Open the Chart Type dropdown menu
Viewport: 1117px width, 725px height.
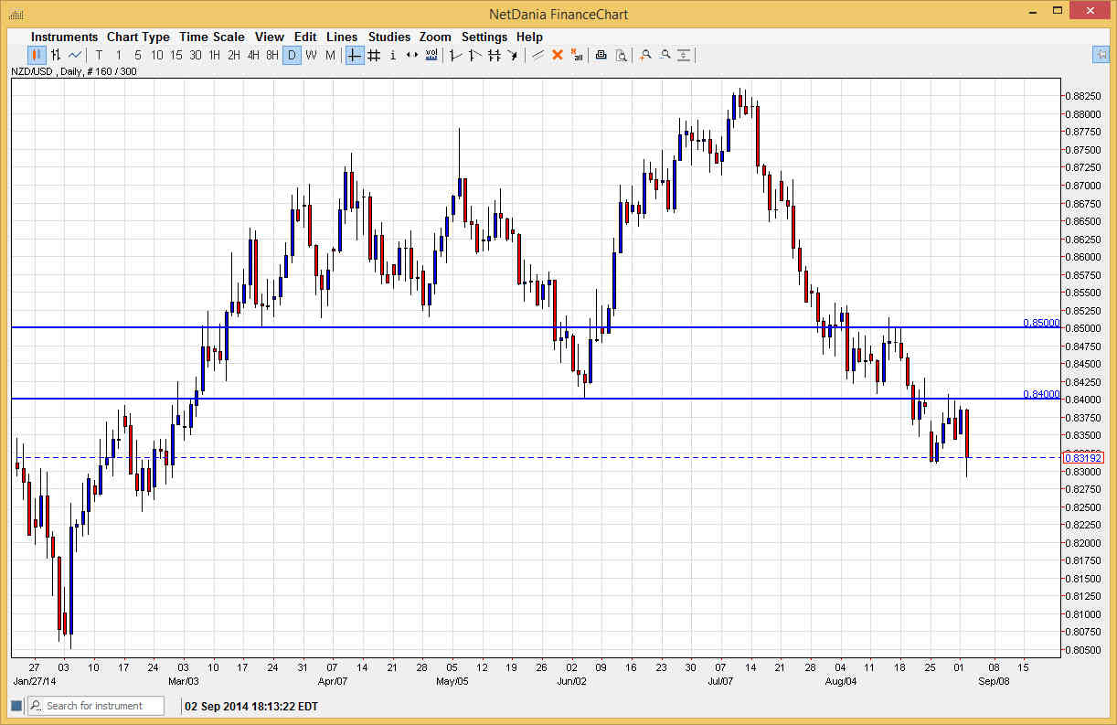coord(138,37)
